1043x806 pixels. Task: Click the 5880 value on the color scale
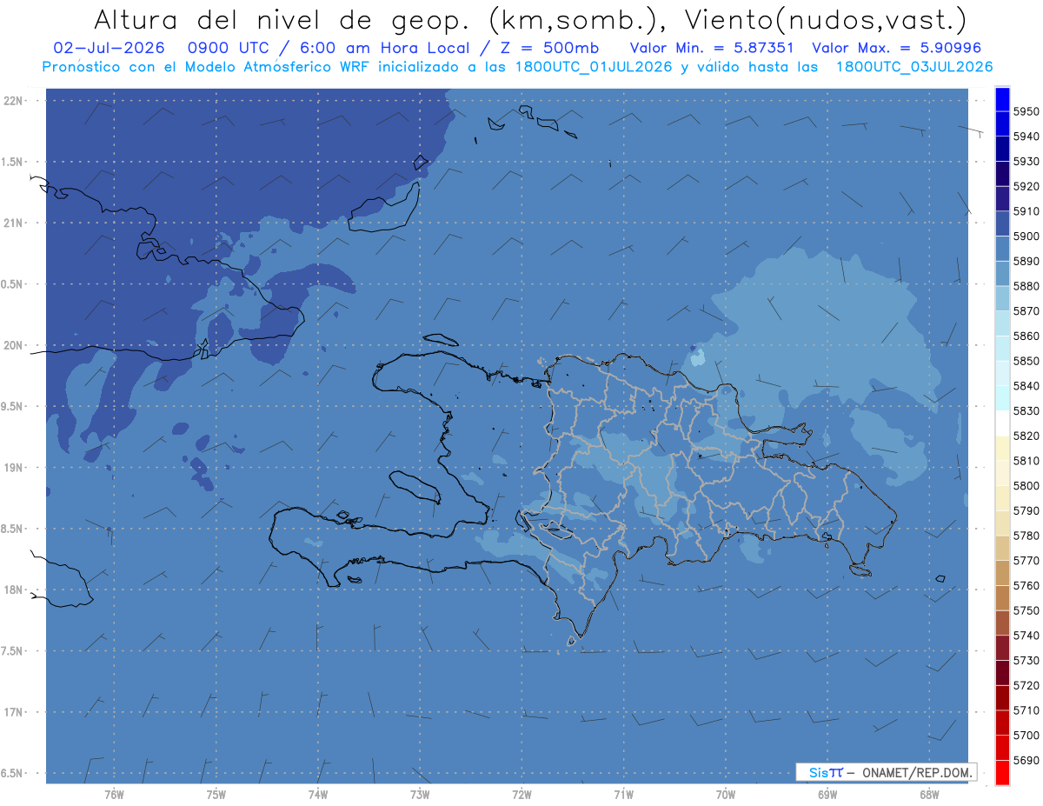(x=1026, y=286)
